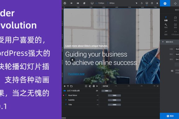Select the Title layer row
Screen dimensions: 179x119
tap(80, 105)
